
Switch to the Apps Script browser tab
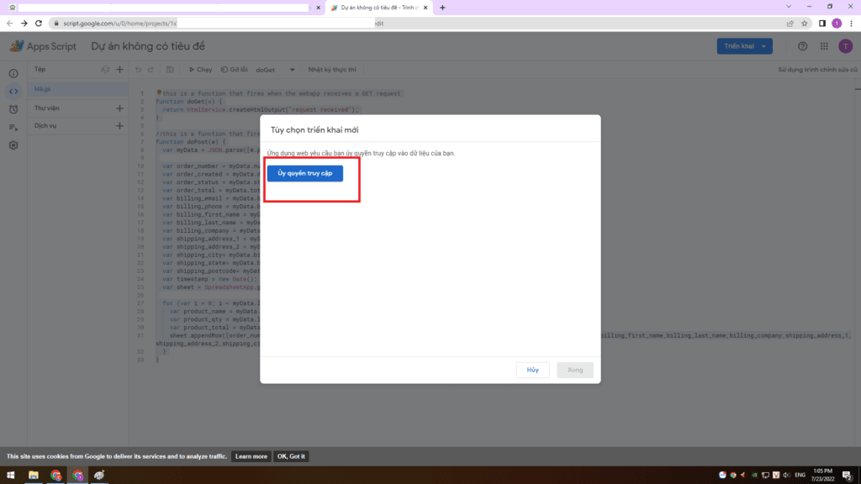pyautogui.click(x=379, y=8)
